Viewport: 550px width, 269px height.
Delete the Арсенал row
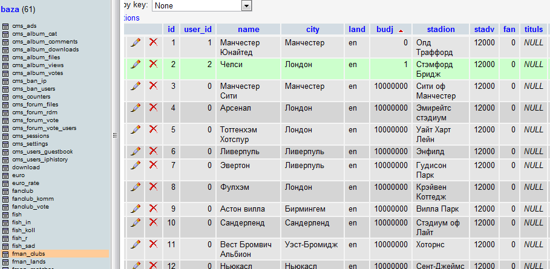pyautogui.click(x=153, y=107)
